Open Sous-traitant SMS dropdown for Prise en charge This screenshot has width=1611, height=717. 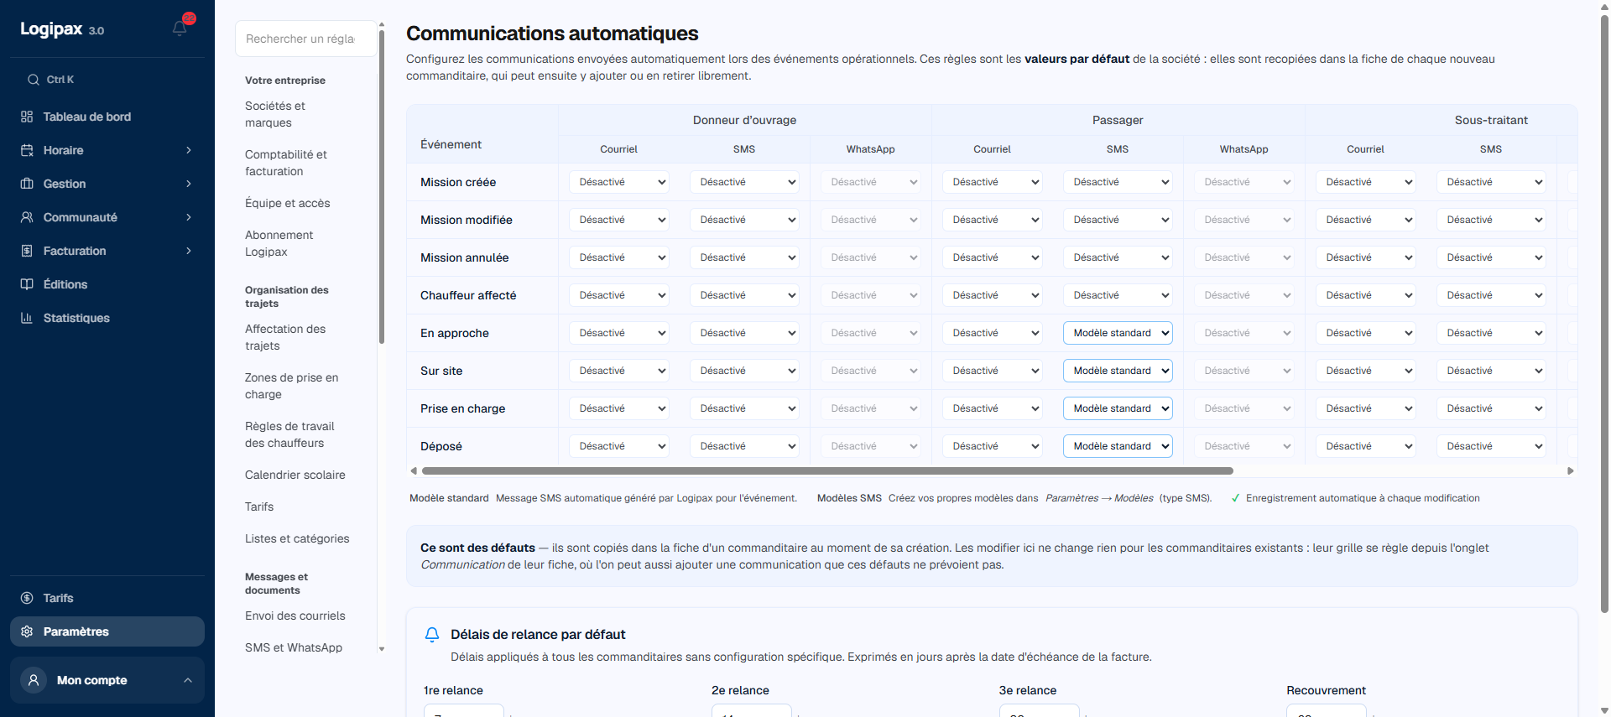1491,408
